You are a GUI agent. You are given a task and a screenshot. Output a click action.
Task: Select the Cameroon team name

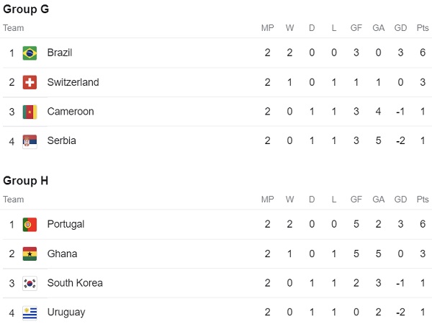(71, 112)
